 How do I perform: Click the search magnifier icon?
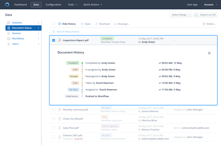click(54, 32)
